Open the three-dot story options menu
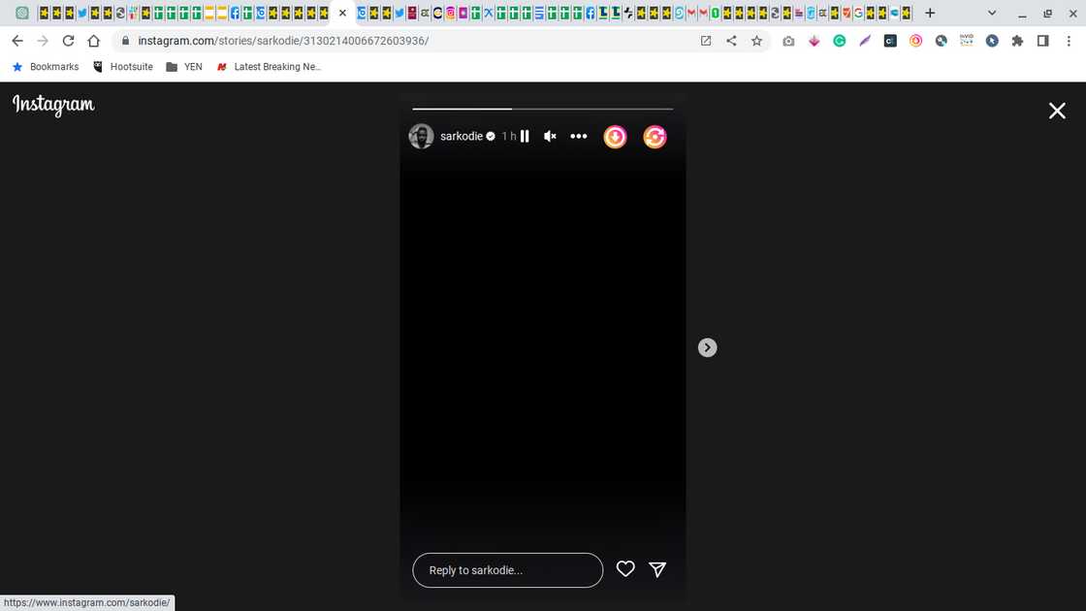This screenshot has width=1086, height=611. pos(579,137)
